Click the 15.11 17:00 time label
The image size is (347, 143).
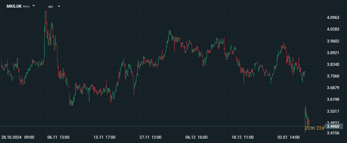[x=104, y=137]
